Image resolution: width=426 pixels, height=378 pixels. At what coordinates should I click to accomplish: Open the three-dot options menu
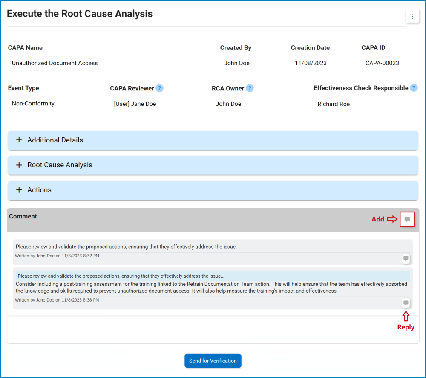point(412,16)
